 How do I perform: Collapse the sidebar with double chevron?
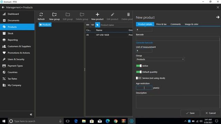tap(31, 114)
